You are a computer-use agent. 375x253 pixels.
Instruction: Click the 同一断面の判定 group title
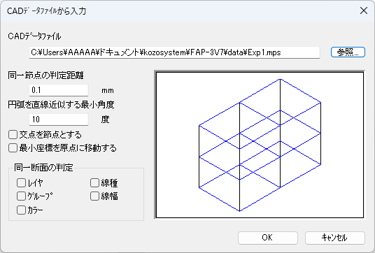43,168
